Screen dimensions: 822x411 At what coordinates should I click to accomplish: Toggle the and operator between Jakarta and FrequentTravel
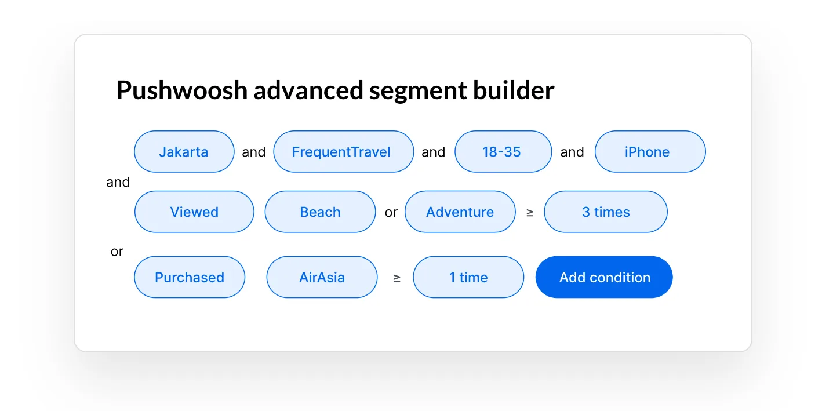coord(253,151)
